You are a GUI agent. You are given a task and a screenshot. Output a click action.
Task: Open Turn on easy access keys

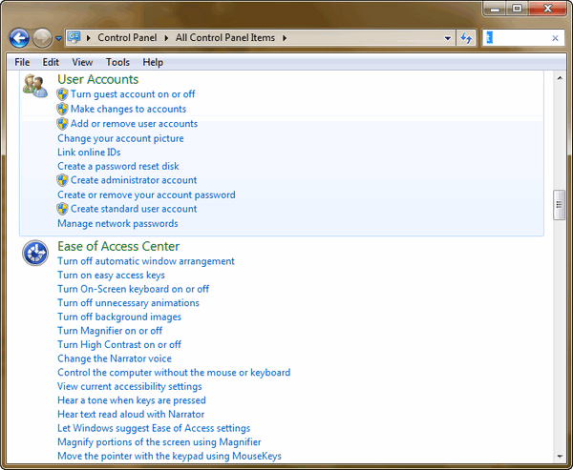point(111,276)
